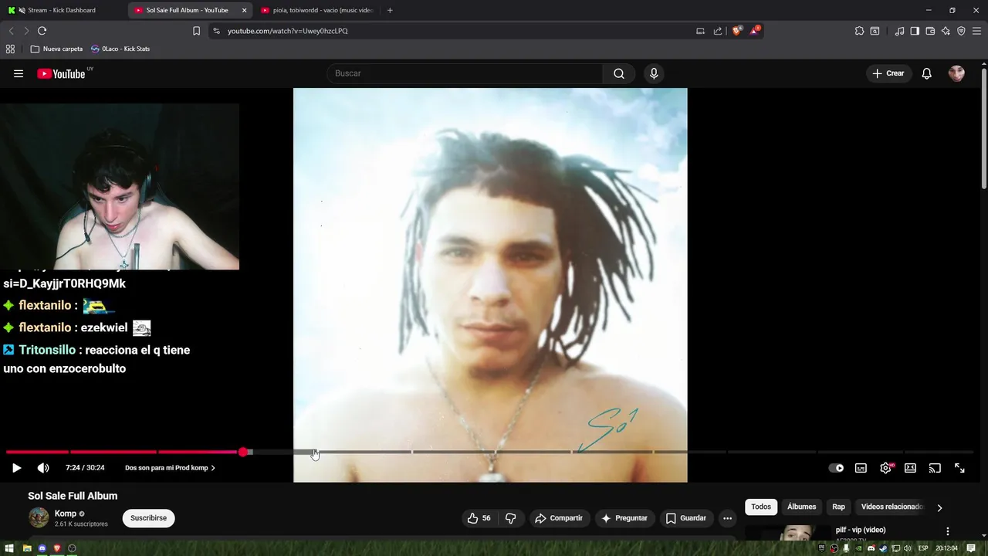Switch to Stream - Kick Dashboard tab
988x556 pixels.
(x=62, y=10)
